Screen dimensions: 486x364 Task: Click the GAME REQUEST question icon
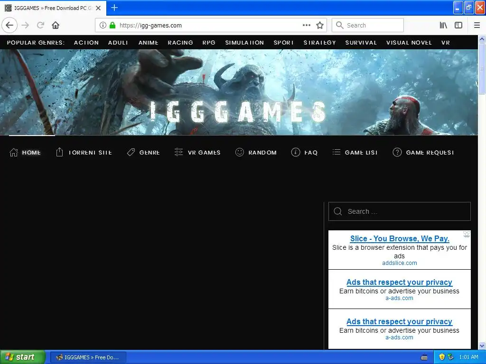(397, 152)
